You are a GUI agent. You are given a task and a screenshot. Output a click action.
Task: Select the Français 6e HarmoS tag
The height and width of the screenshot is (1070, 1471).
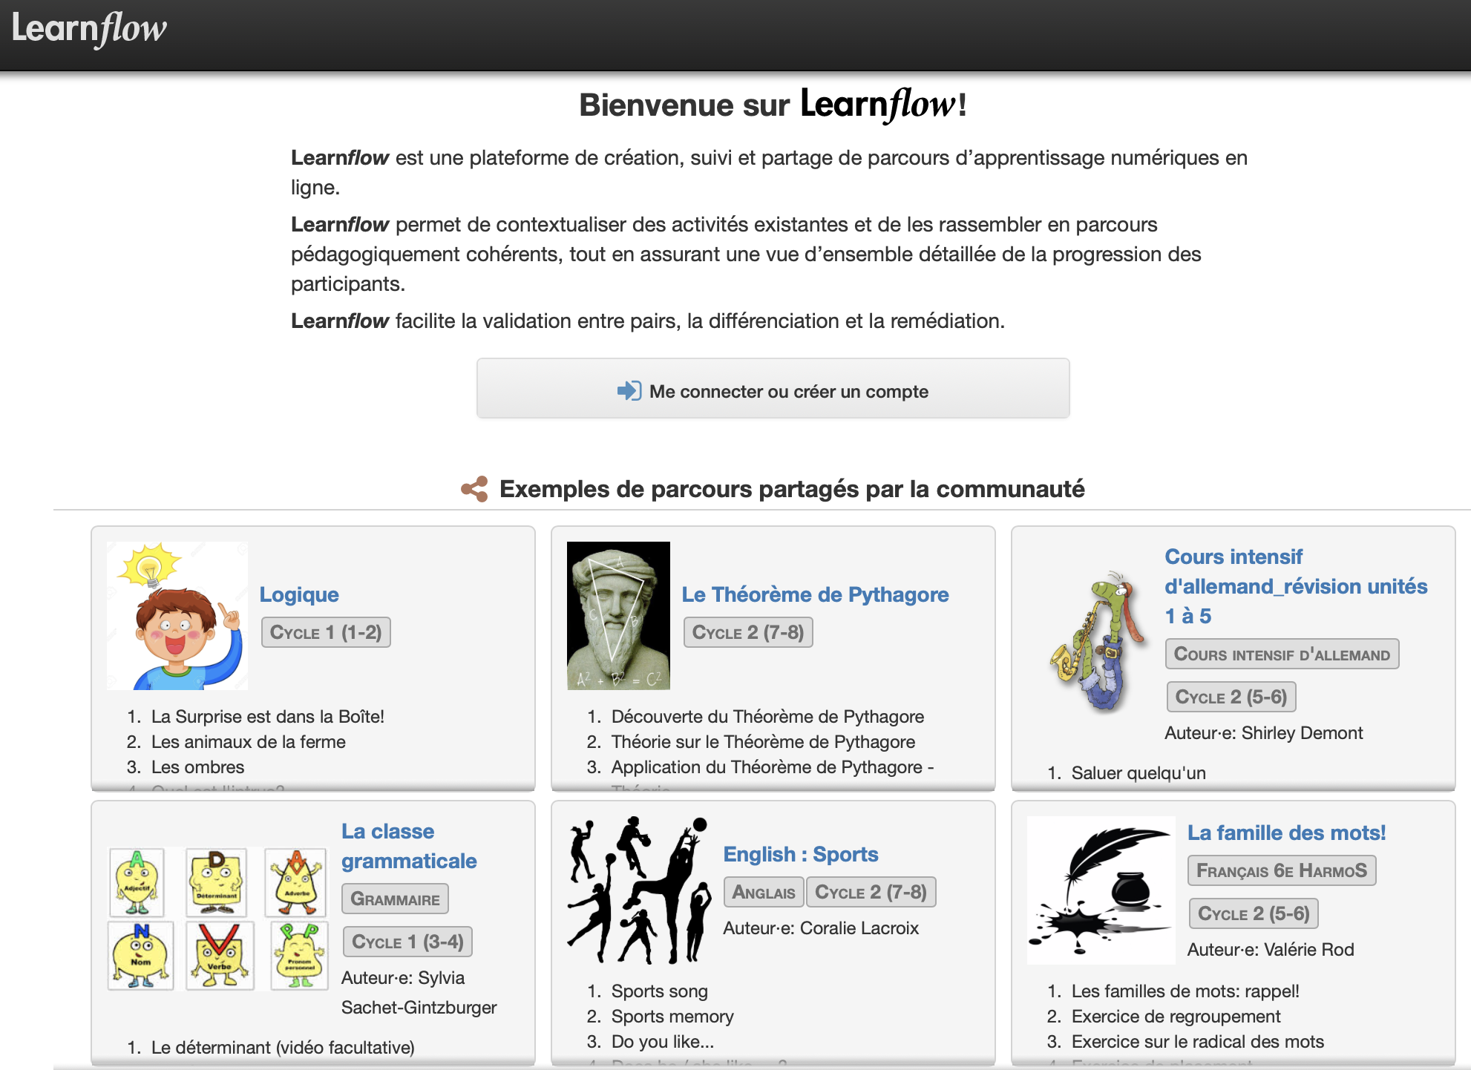[x=1282, y=870]
